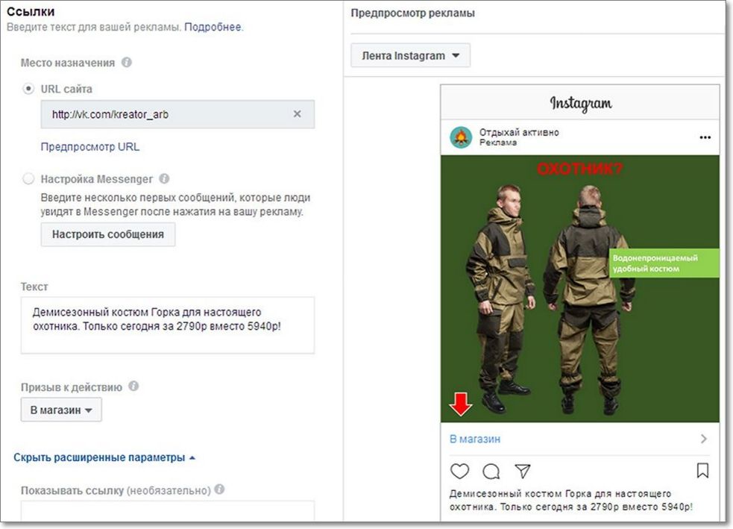
Task: Click the Реклама label under account name
Action: [x=498, y=143]
